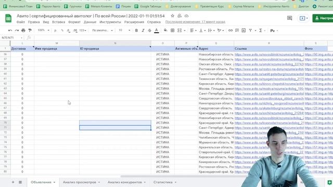Open the Sochi avito link in row 68
The height and width of the screenshot is (187, 333).
[x=269, y=113]
